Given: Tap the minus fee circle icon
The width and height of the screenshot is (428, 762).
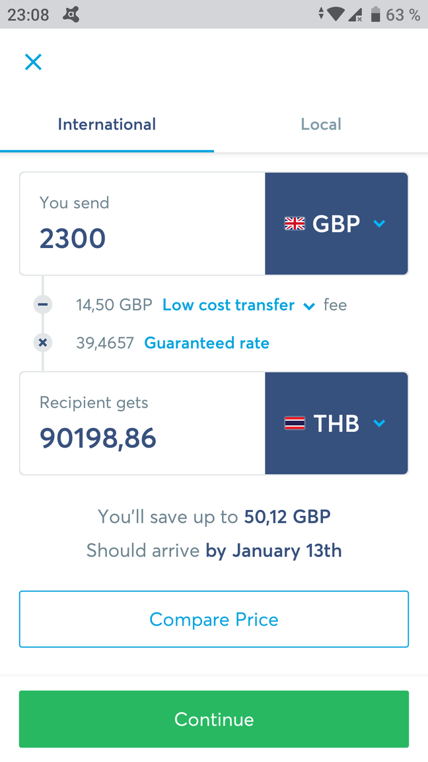Looking at the screenshot, I should 43,305.
